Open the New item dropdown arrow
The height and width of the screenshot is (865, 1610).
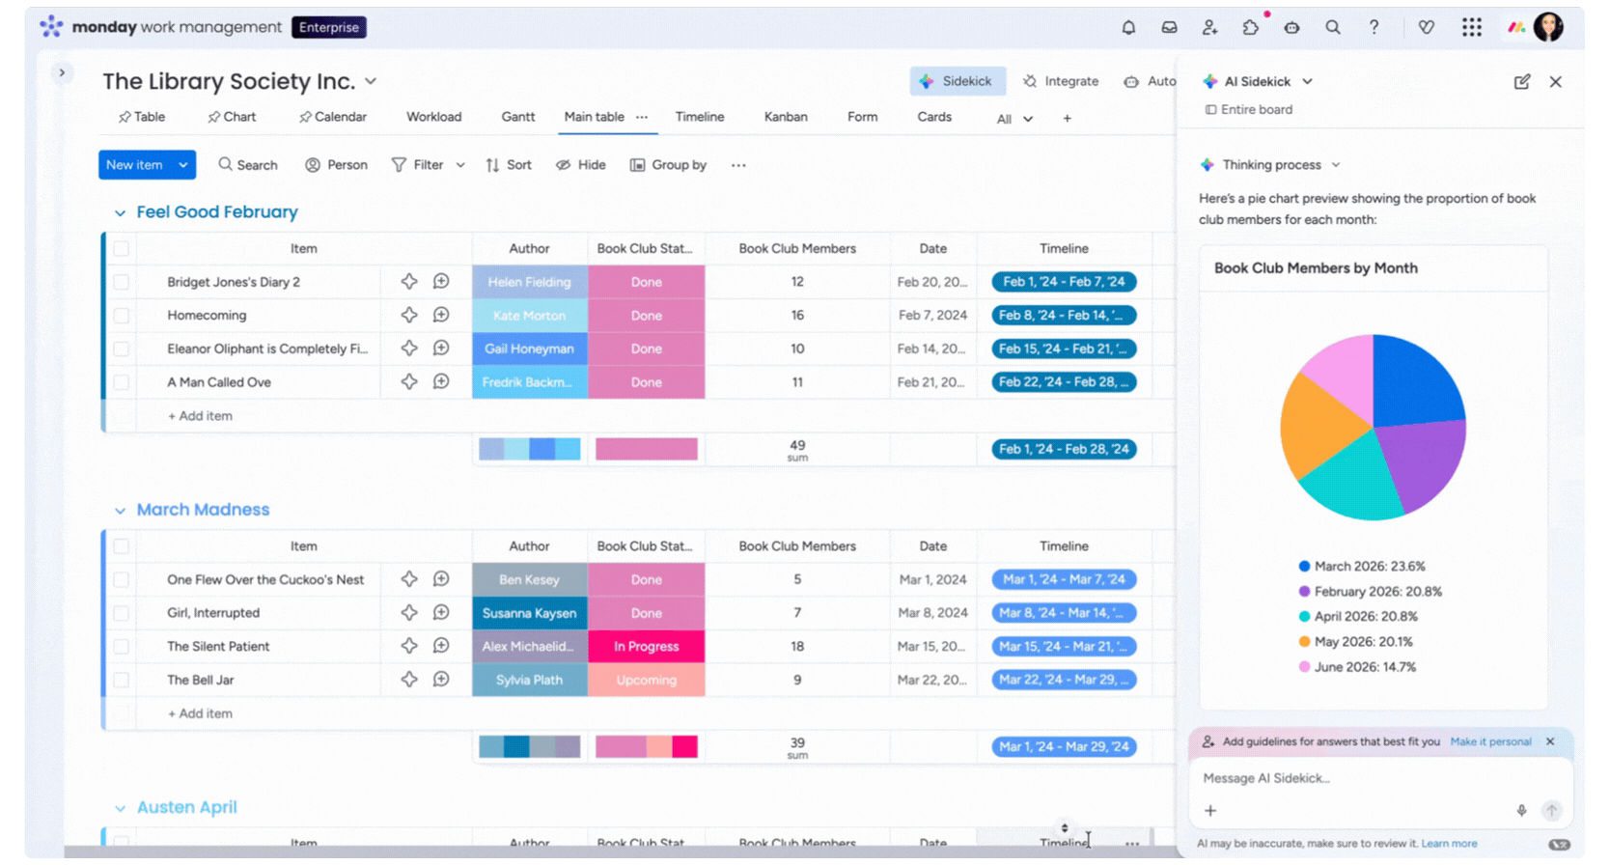[182, 165]
